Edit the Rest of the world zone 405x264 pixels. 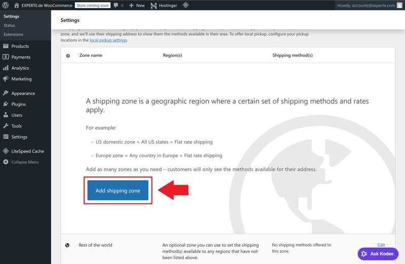click(381, 245)
